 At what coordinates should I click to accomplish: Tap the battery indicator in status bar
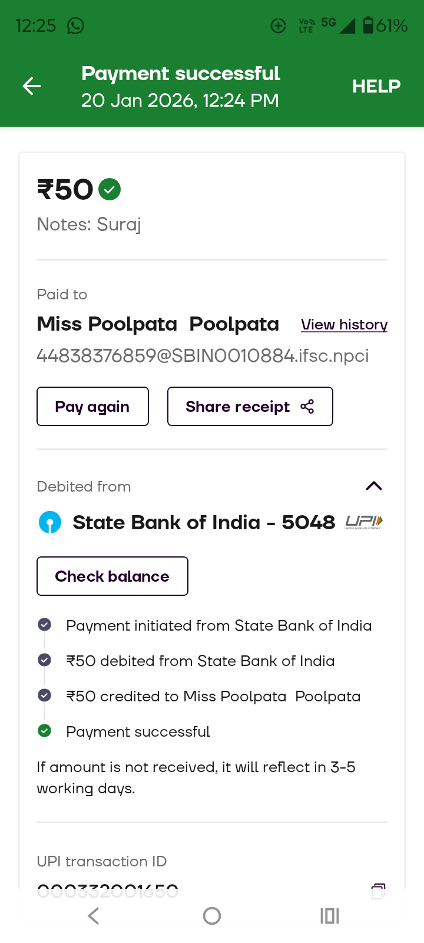368,25
